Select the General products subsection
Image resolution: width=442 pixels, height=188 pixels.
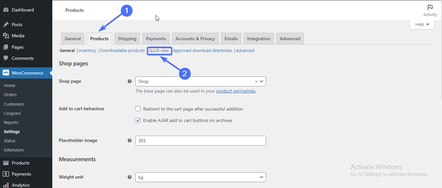click(67, 51)
